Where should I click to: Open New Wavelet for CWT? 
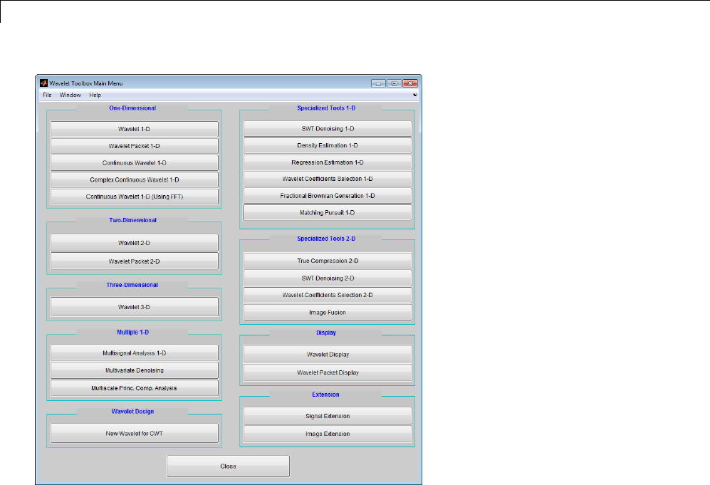(135, 434)
